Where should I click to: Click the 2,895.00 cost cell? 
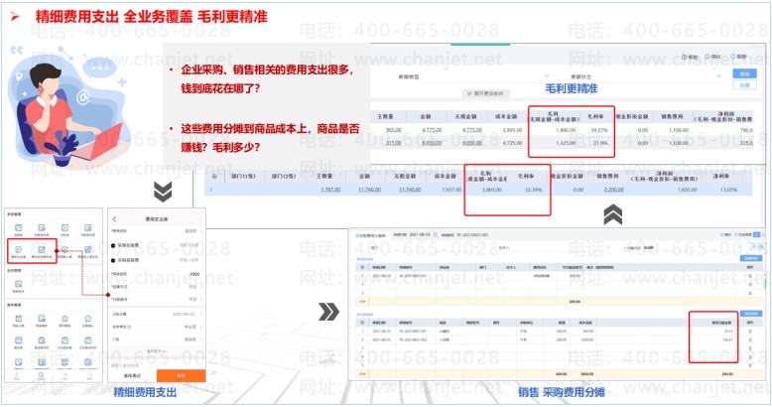512,130
